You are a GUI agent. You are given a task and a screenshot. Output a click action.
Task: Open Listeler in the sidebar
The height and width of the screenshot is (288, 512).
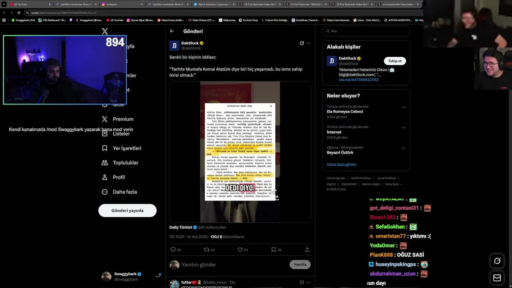click(116, 134)
